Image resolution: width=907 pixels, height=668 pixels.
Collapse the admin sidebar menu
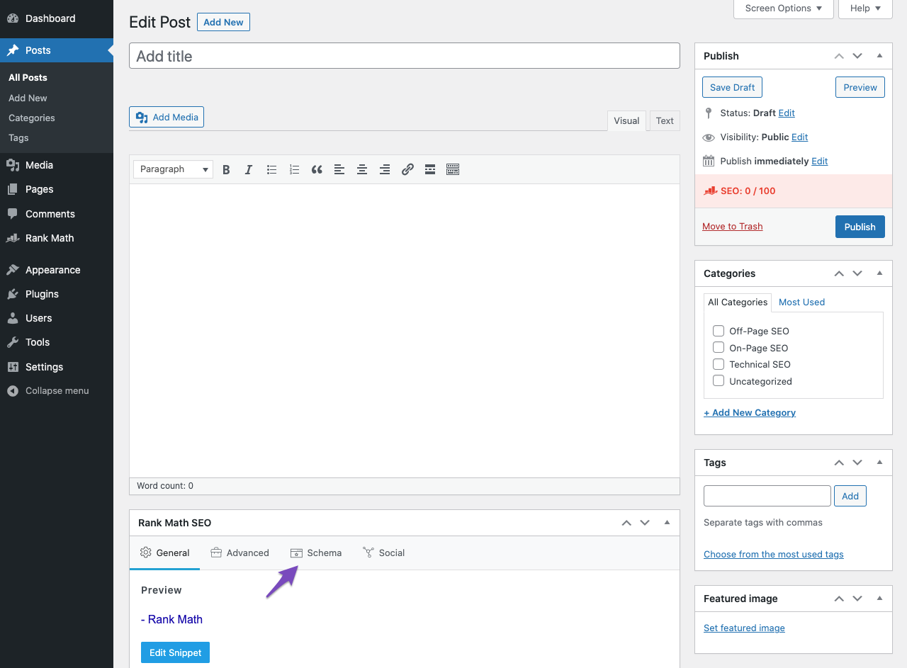(x=57, y=391)
